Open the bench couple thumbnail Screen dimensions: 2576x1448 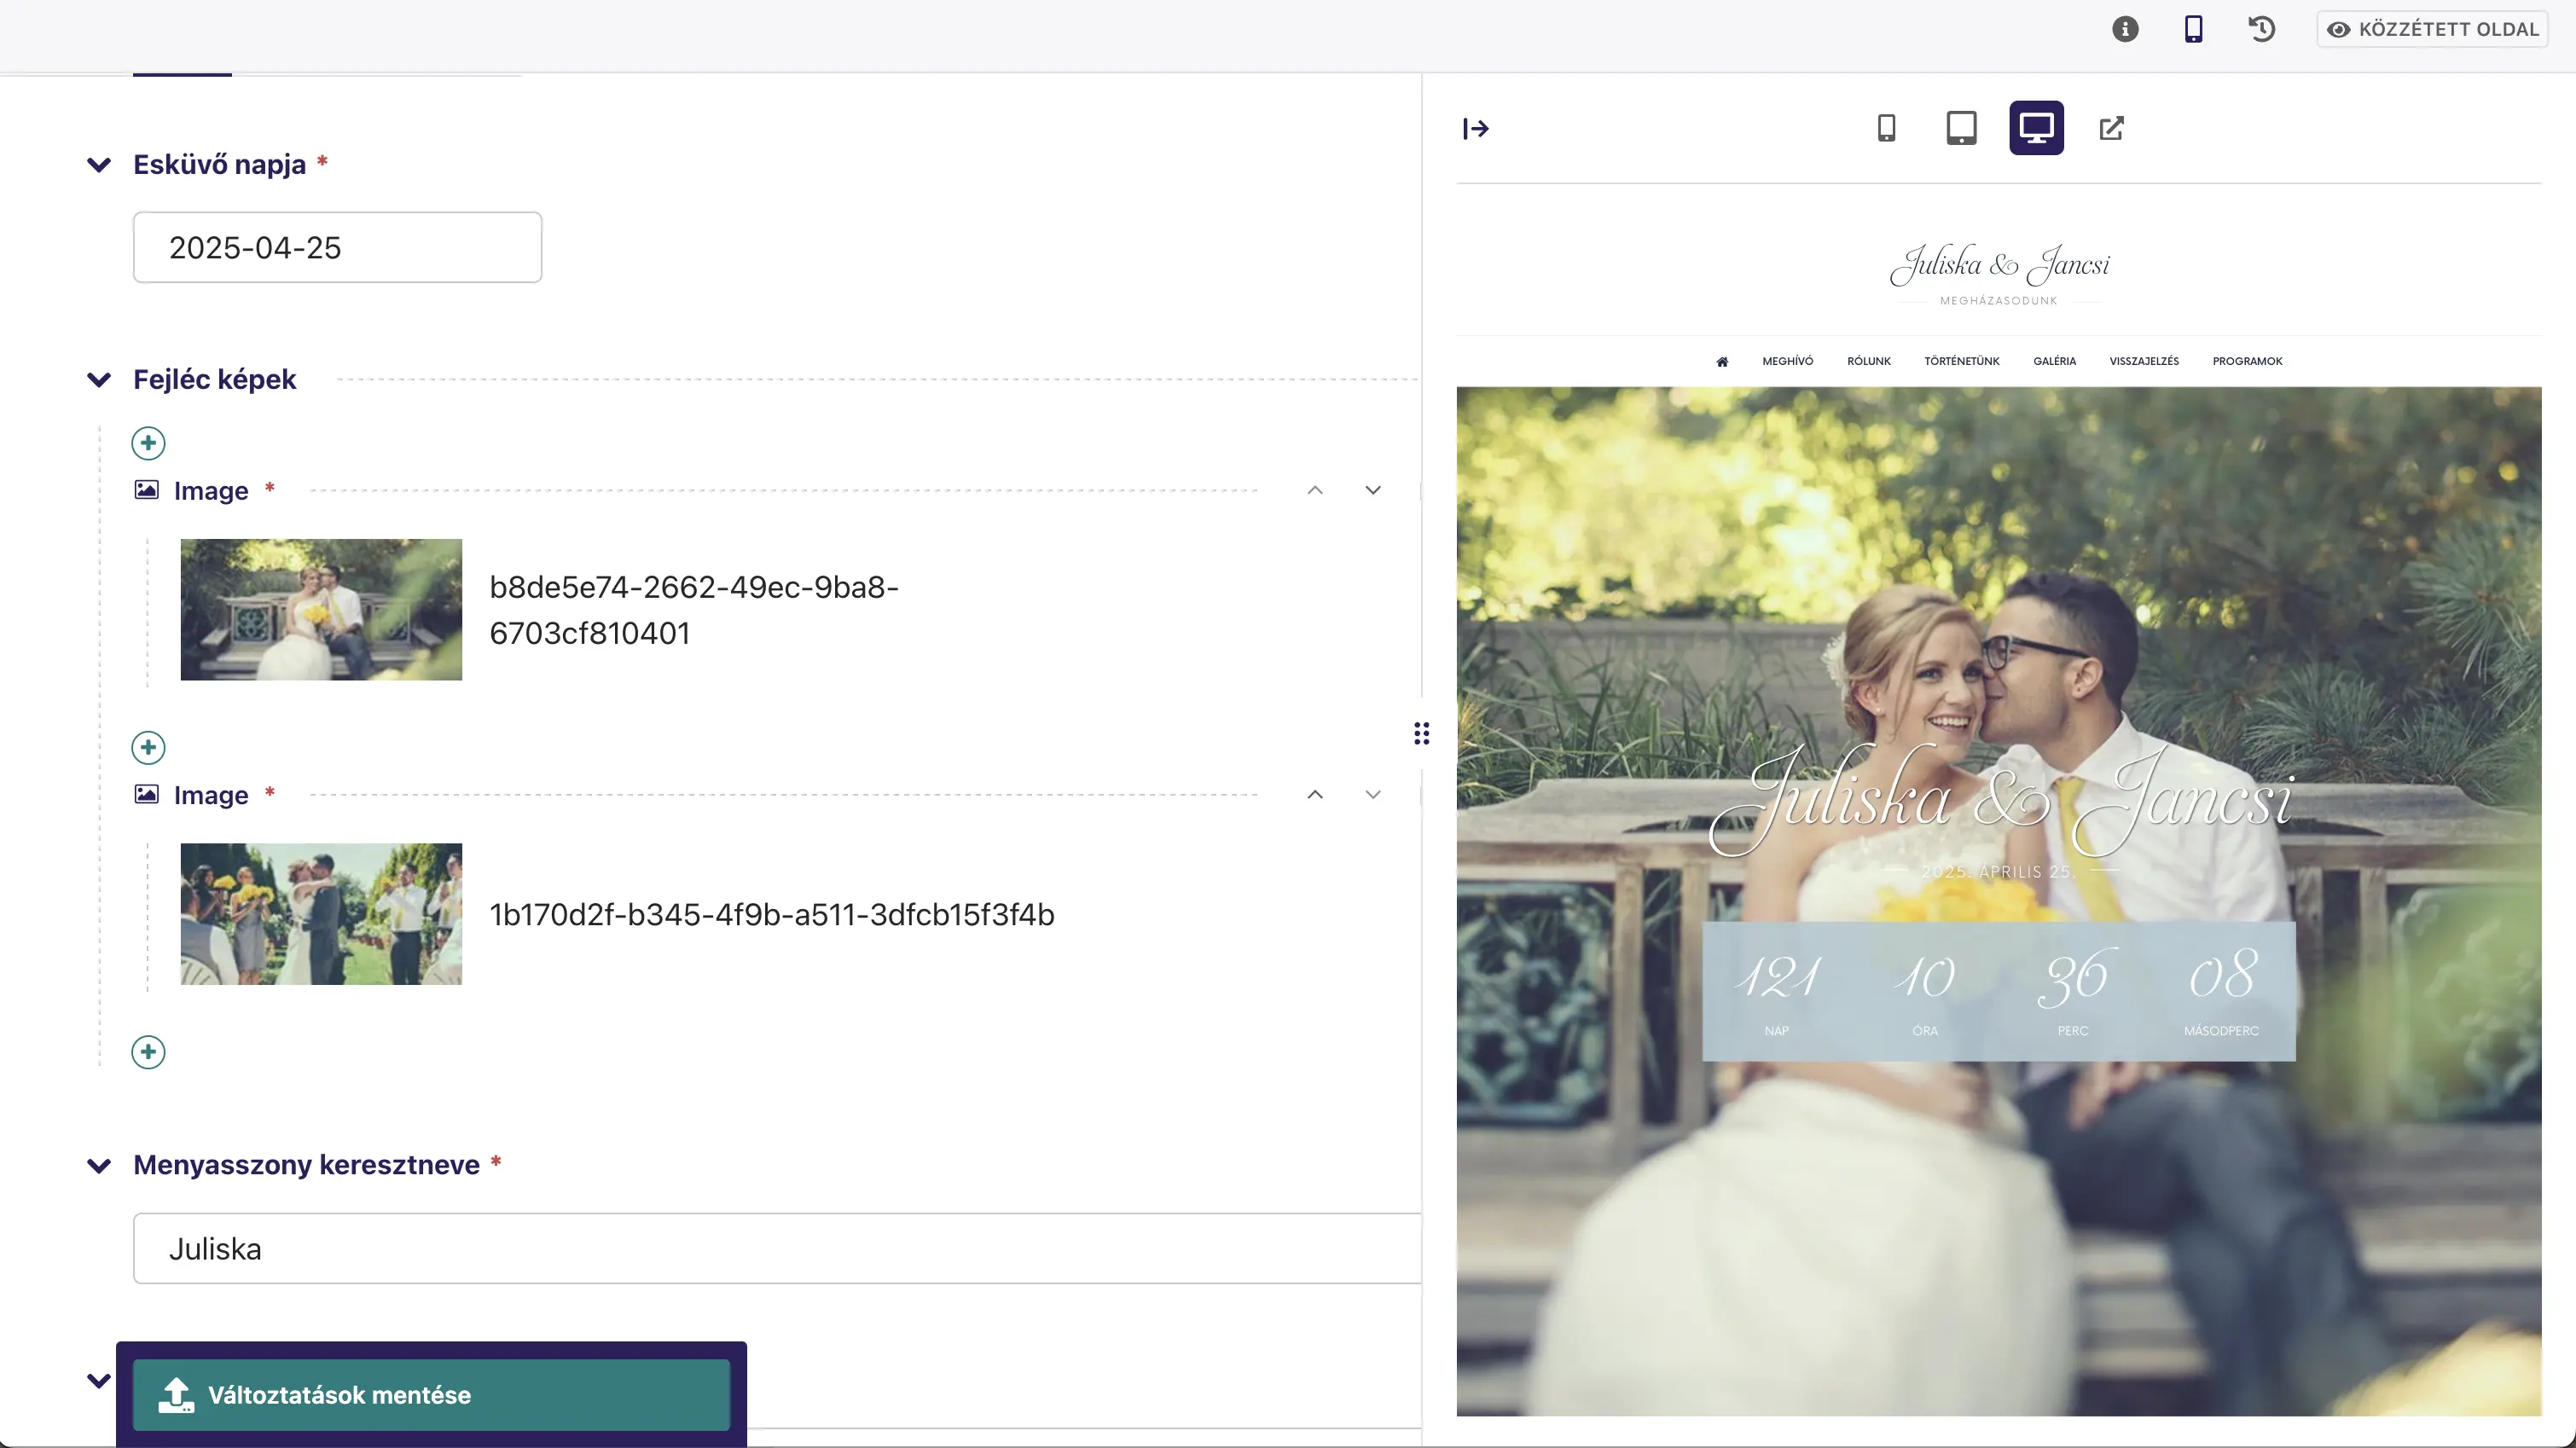point(321,609)
